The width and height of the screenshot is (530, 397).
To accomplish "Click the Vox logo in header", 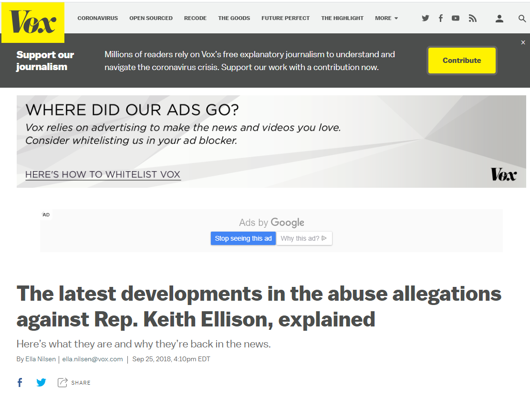I will click(33, 22).
